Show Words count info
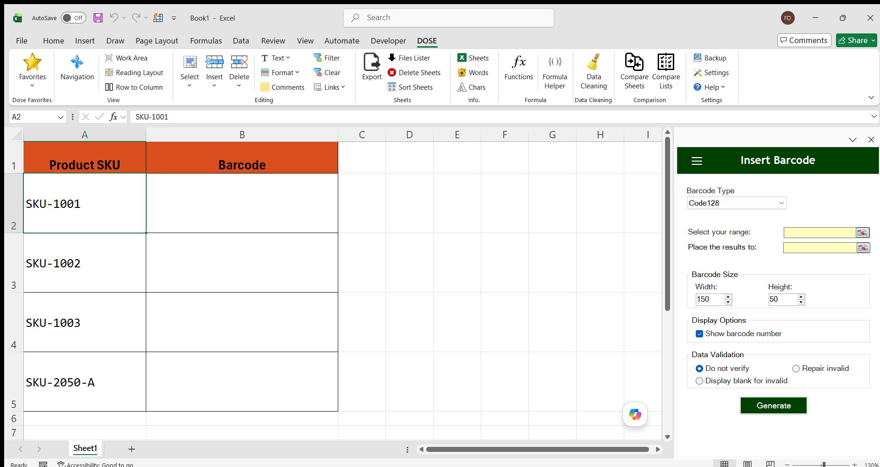This screenshot has width=880, height=467. pyautogui.click(x=473, y=72)
